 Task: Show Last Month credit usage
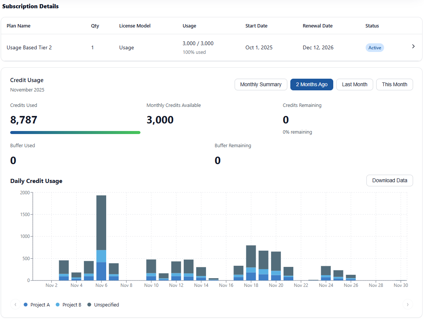[x=354, y=85]
